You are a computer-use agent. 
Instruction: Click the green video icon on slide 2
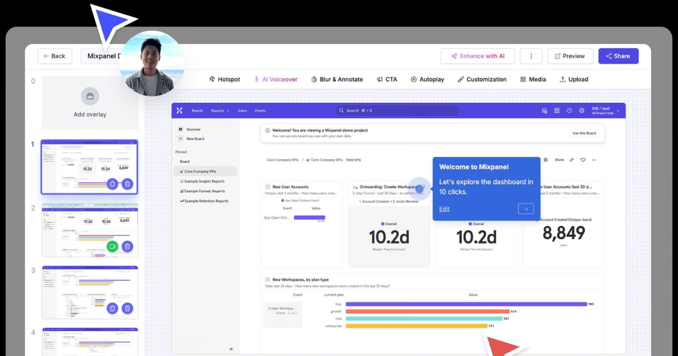tap(112, 246)
